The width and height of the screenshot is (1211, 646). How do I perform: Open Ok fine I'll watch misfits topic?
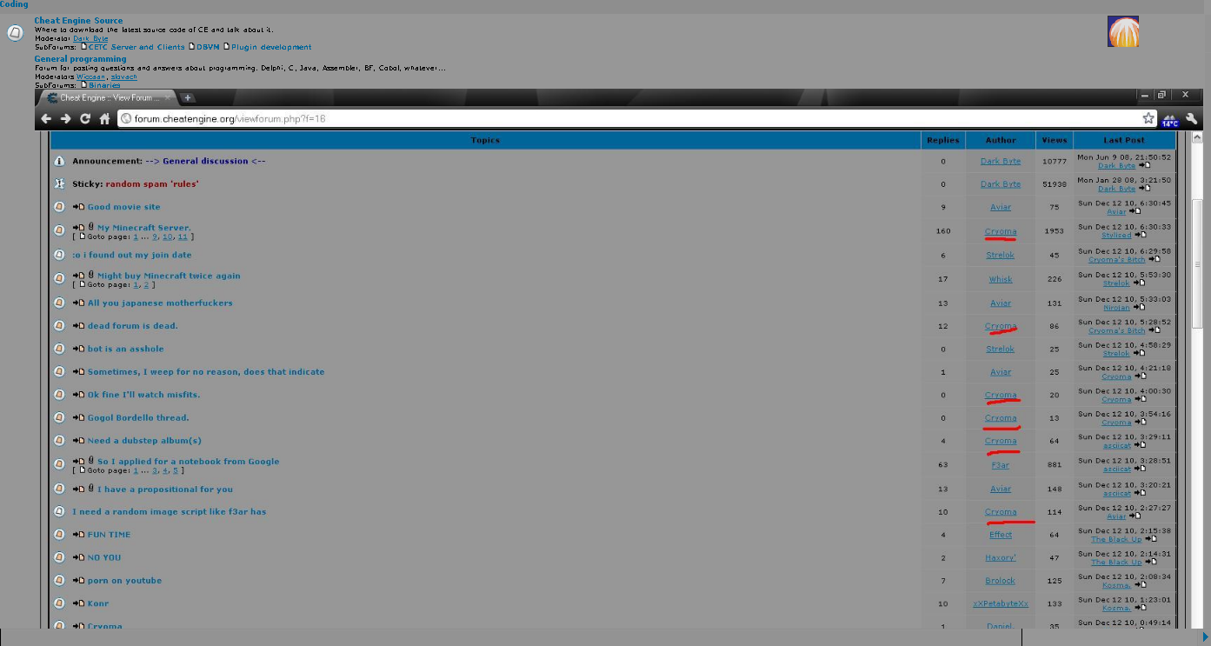143,394
